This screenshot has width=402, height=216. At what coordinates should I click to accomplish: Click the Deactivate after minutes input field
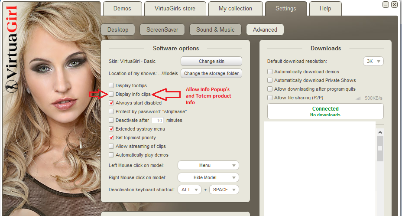(158, 120)
